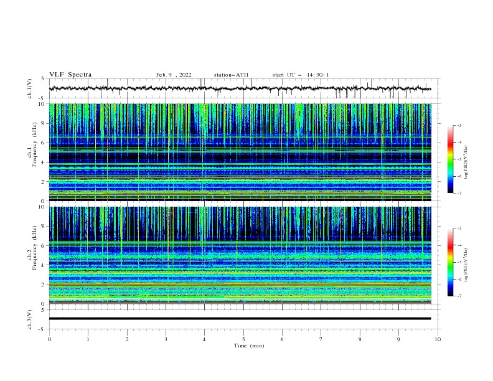The height and width of the screenshot is (381, 493).
Task: Click the "station=ATH" header label
Action: (x=231, y=75)
